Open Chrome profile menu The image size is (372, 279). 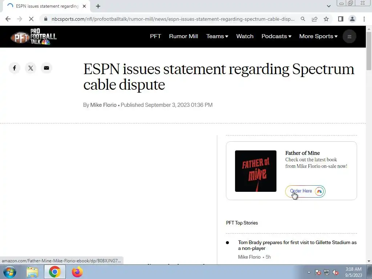(x=352, y=19)
